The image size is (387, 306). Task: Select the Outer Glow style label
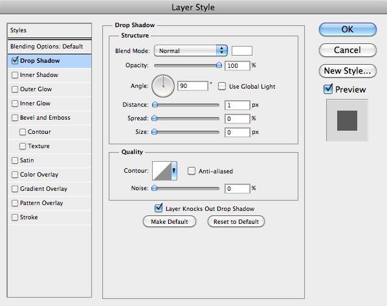(x=36, y=89)
